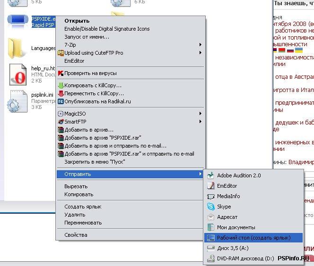This screenshot has width=314, height=266.
Task: Choose Копировать from the context menu
Action: coord(79,194)
